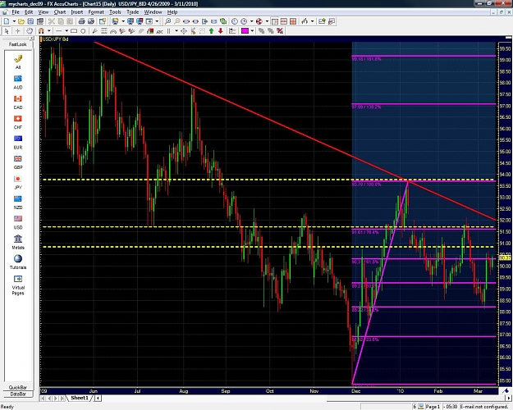Open dropdown next to parallel lines tool
The height and width of the screenshot is (410, 513).
tap(176, 31)
